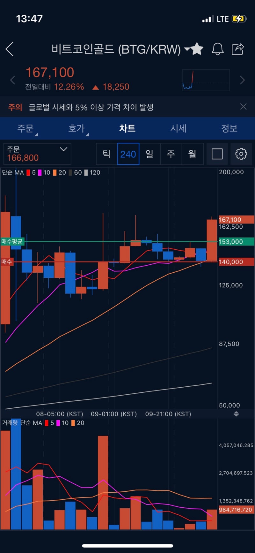The height and width of the screenshot is (553, 255).
Task: Tap the orange MA 20 swatch
Action: click(55, 173)
